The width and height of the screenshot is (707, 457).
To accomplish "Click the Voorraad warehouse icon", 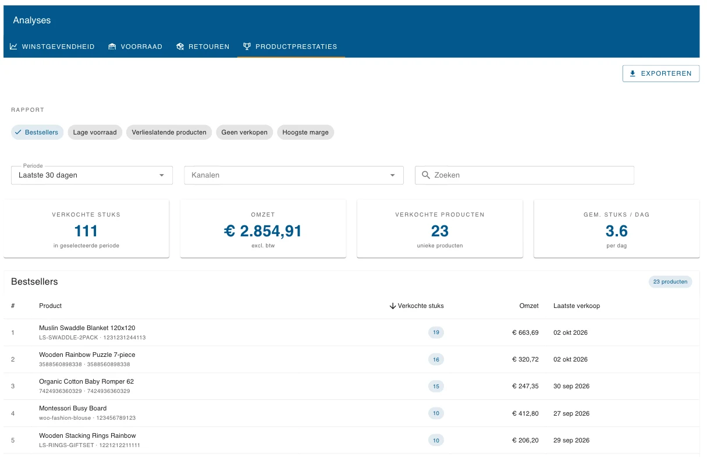I will 112,47.
